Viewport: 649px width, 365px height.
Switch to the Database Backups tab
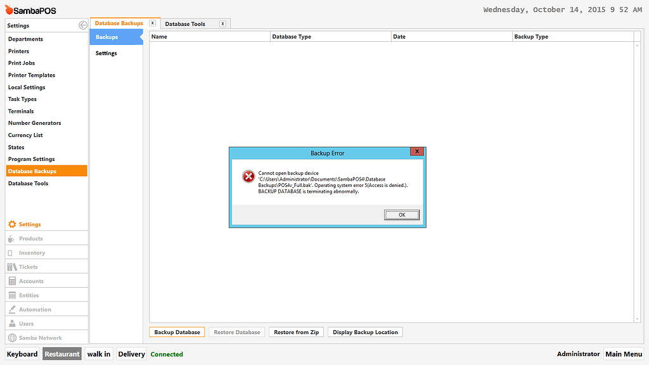(x=119, y=23)
